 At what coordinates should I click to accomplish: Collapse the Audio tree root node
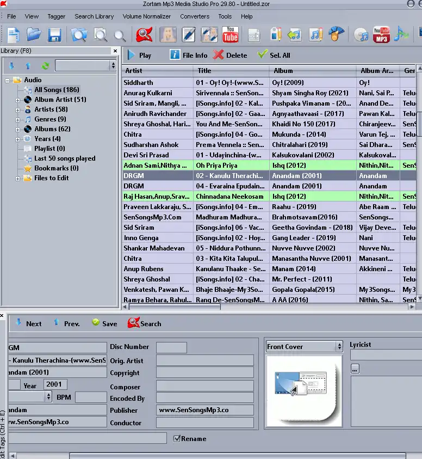(x=8, y=81)
